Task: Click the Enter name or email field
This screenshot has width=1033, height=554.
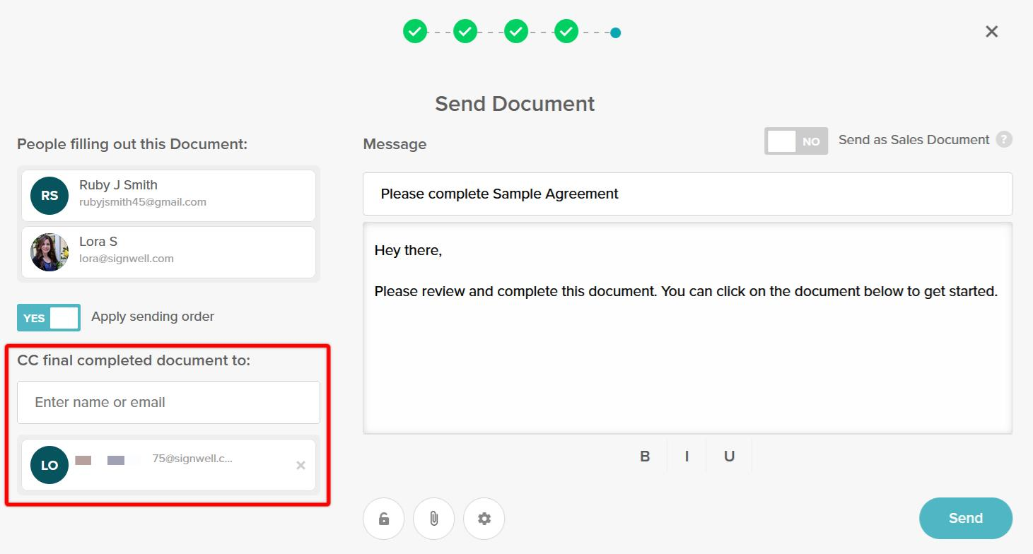Action: (x=168, y=402)
